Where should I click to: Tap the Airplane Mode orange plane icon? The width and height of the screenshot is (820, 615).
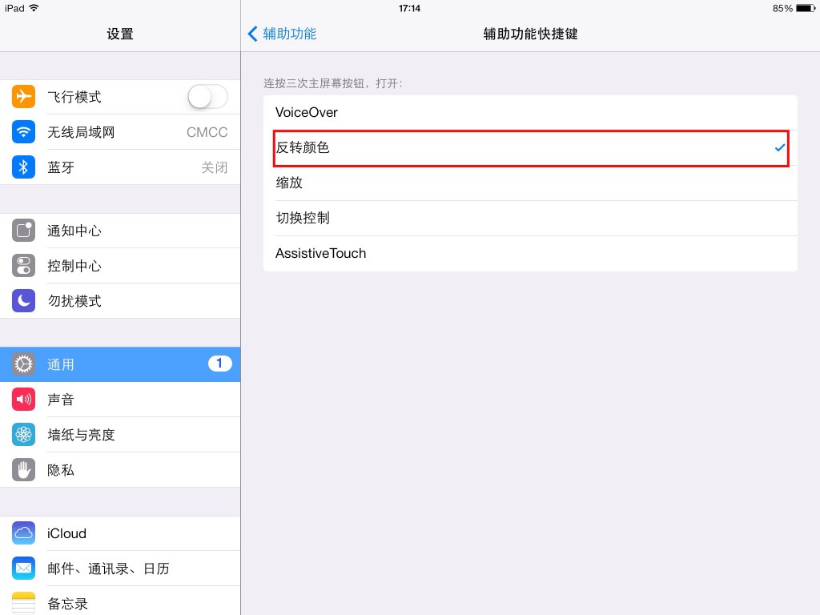(23, 97)
